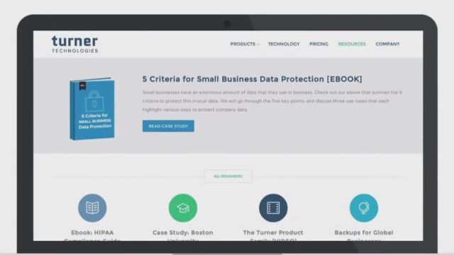Open the film strip video icon

273,208
